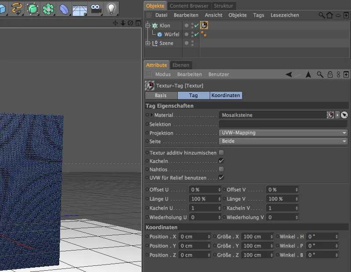Select the texture tag on Klon
Image resolution: width=351 pixels, height=272 pixels.
[204, 25]
